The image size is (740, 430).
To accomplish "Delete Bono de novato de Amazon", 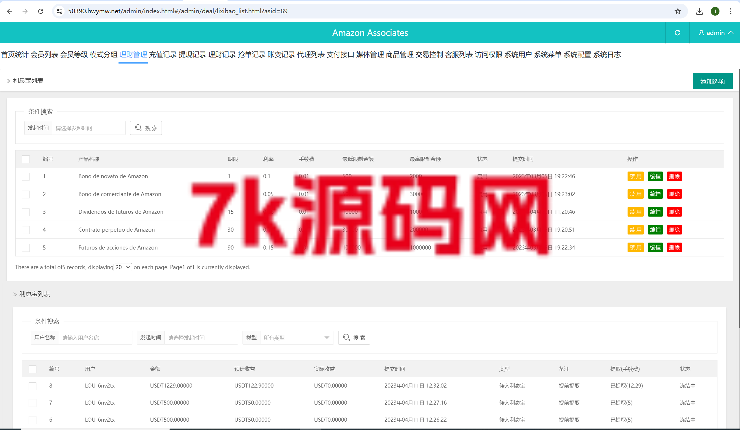I will click(674, 176).
